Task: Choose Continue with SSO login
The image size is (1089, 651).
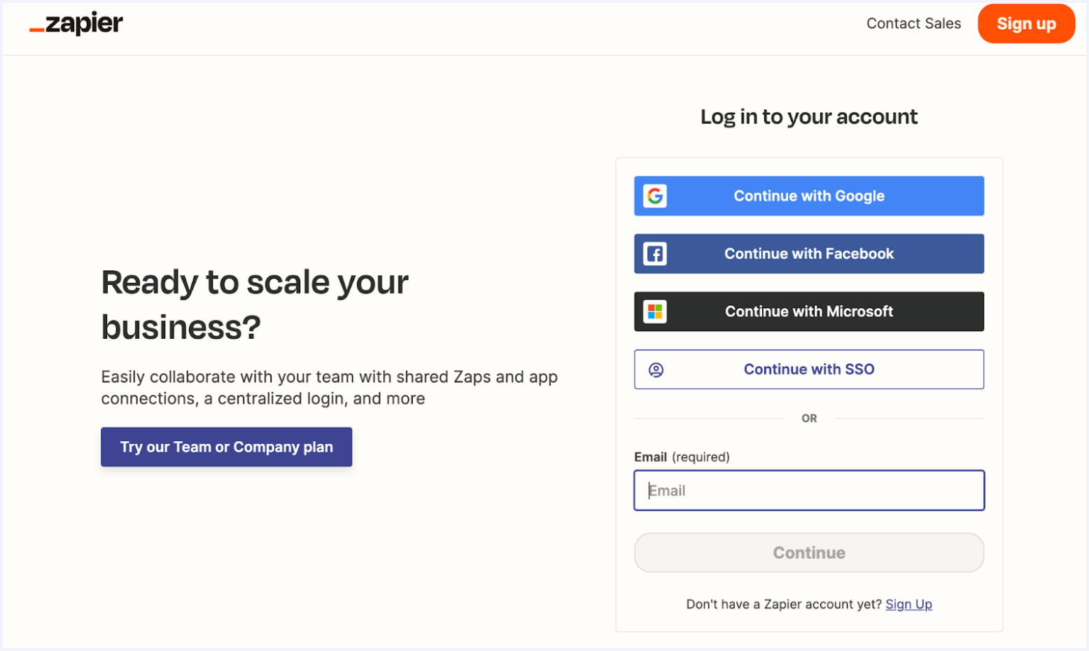Action: click(x=808, y=369)
